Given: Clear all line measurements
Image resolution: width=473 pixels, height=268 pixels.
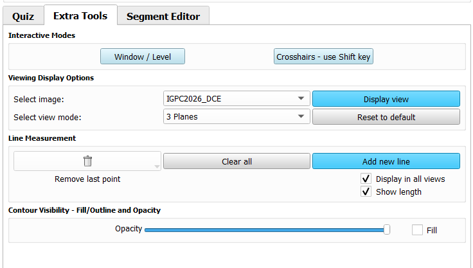Looking at the screenshot, I should (236, 161).
